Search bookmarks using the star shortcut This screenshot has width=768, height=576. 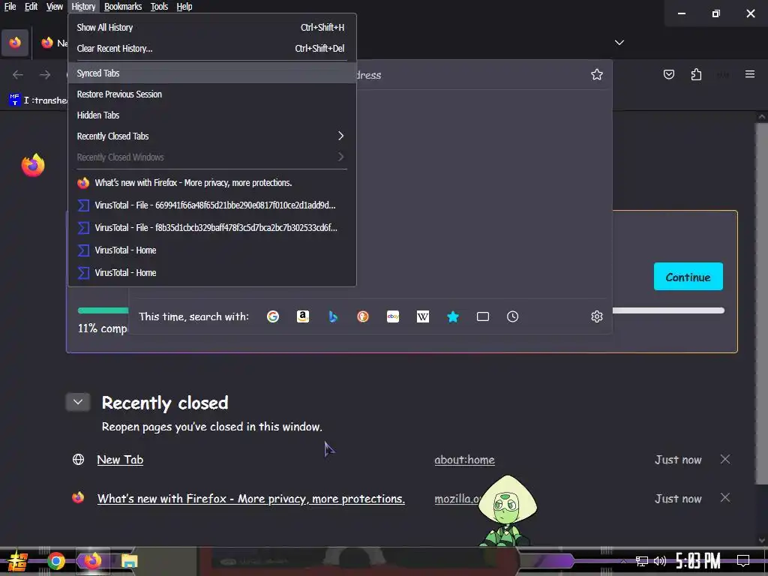tap(453, 317)
